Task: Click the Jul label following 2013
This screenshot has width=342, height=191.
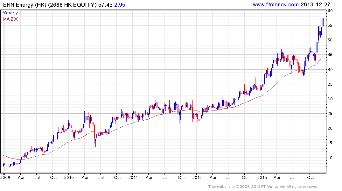Action: point(293,177)
